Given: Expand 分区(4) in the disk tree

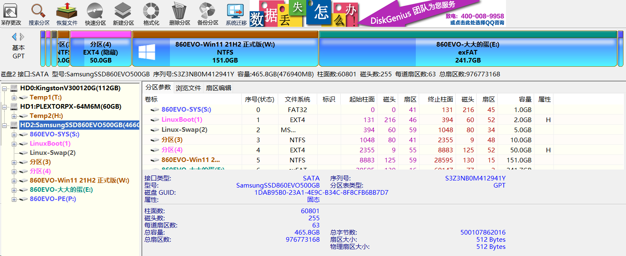Looking at the screenshot, I should coord(14,171).
